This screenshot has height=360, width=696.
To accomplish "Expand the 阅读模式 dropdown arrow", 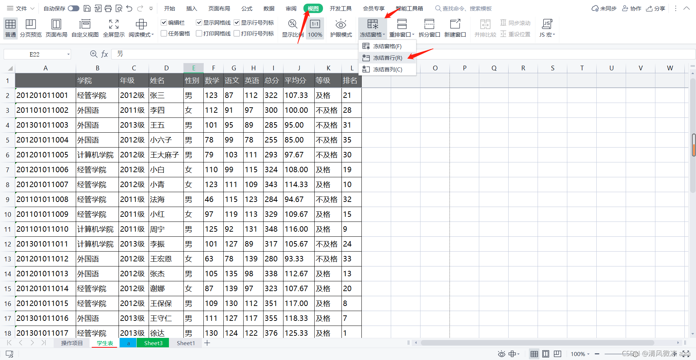I will click(153, 35).
